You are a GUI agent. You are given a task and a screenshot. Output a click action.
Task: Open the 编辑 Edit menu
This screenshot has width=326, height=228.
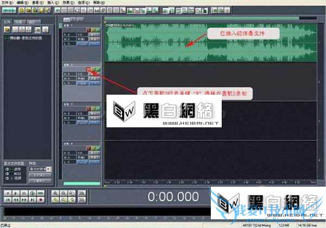coord(22,3)
